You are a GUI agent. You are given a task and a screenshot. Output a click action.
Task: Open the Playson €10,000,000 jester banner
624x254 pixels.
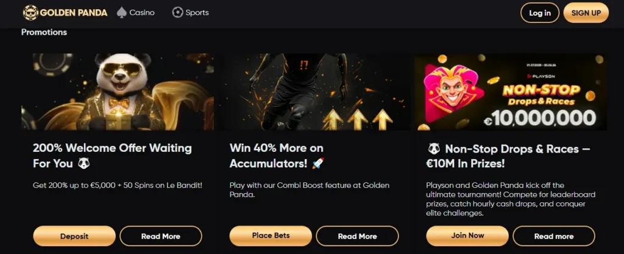(511, 92)
